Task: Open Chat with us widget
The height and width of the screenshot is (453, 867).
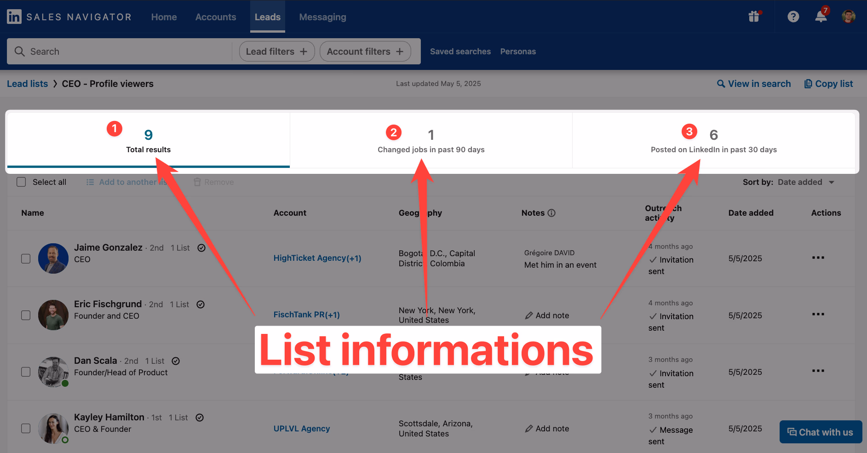Action: [x=821, y=432]
